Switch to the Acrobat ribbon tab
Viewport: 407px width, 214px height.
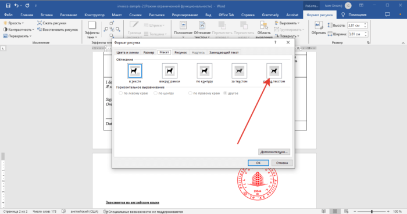tap(292, 14)
